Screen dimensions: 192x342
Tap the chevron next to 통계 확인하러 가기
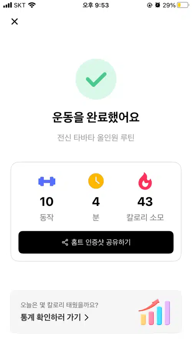coord(86,317)
